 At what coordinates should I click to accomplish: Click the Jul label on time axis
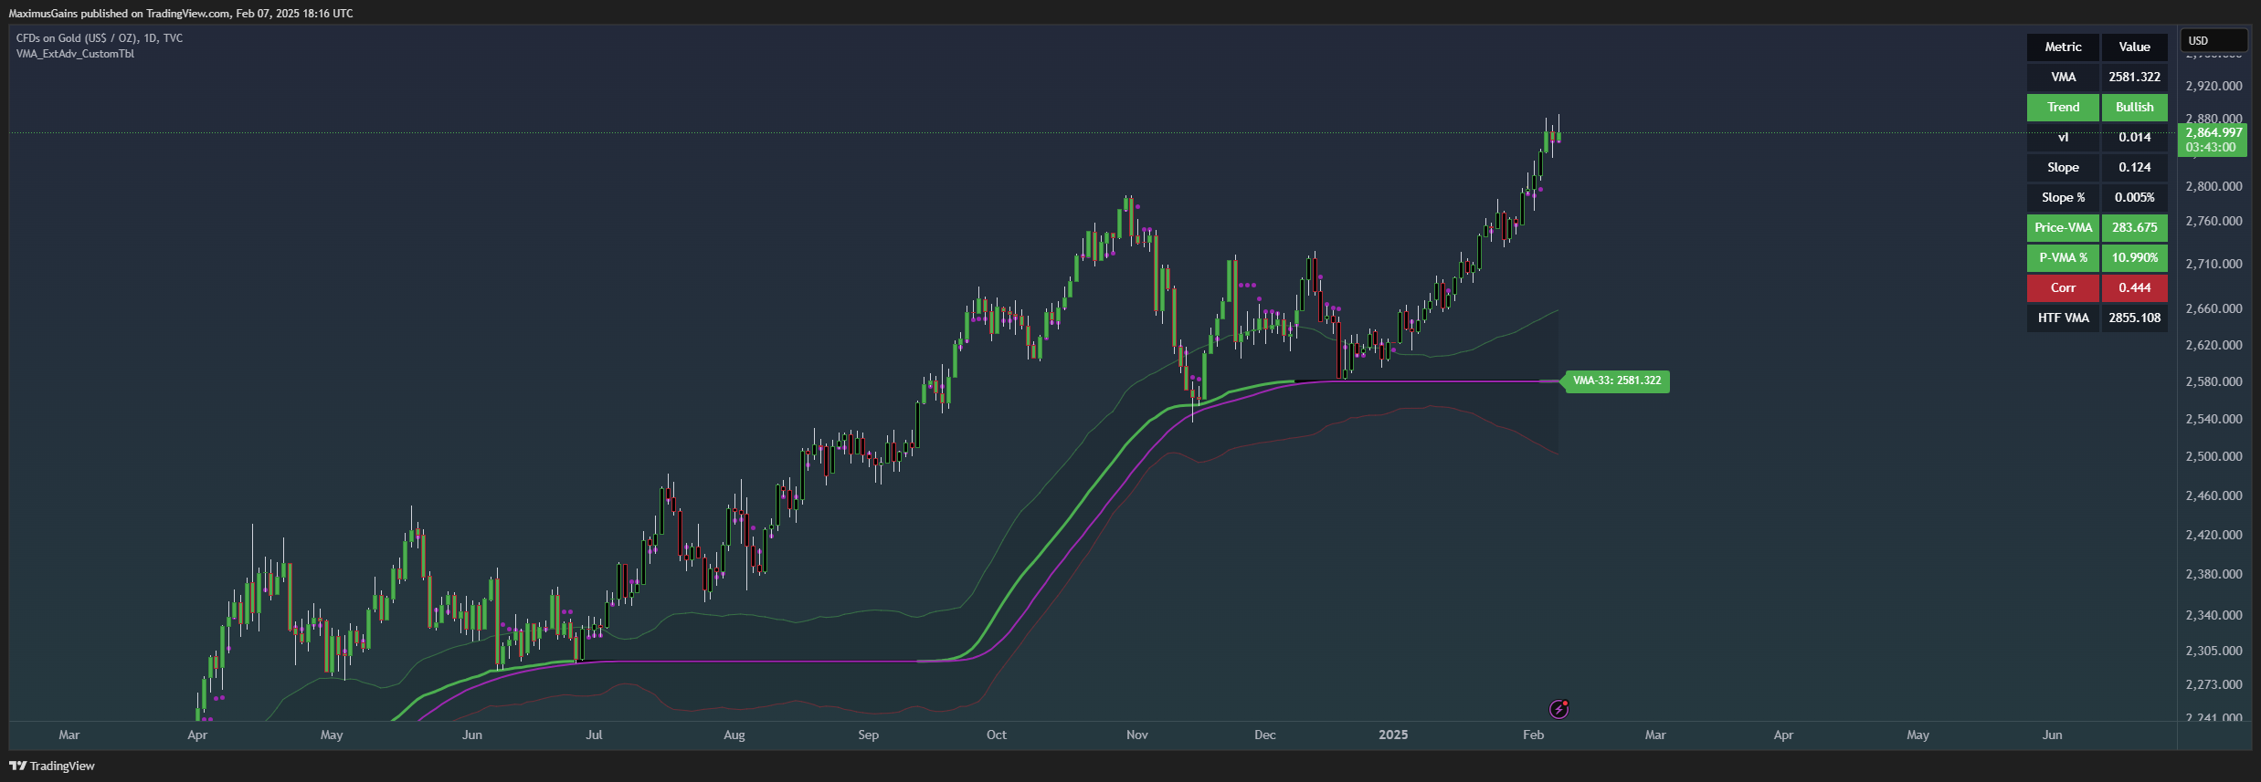pyautogui.click(x=594, y=735)
